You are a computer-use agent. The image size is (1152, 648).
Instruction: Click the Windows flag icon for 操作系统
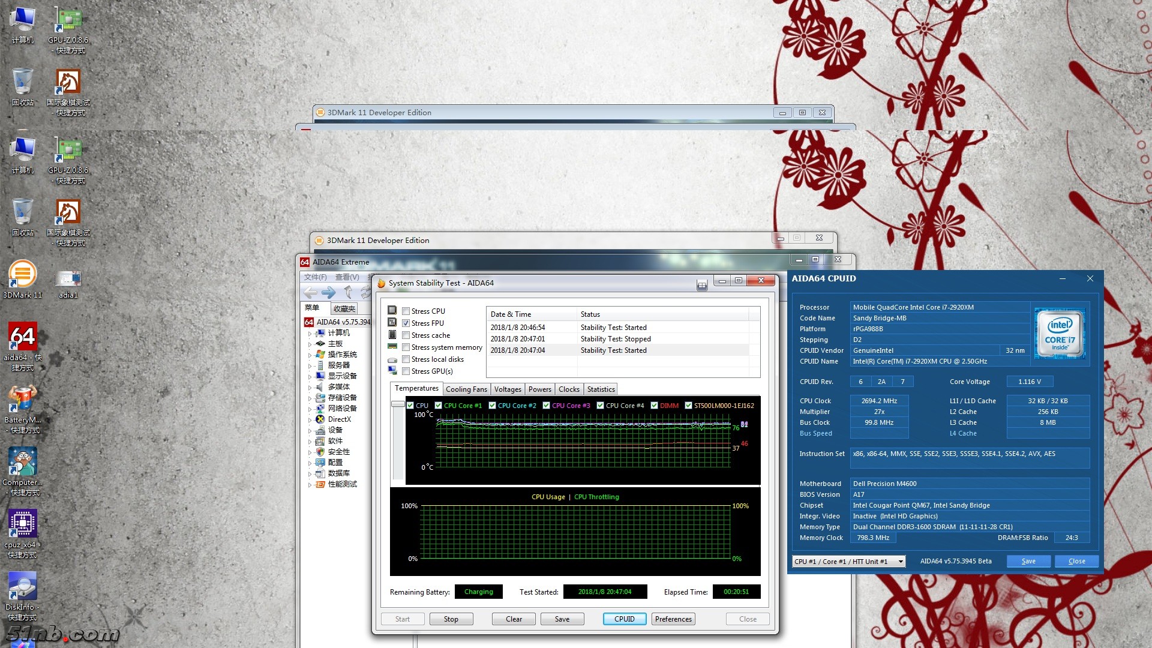point(320,355)
